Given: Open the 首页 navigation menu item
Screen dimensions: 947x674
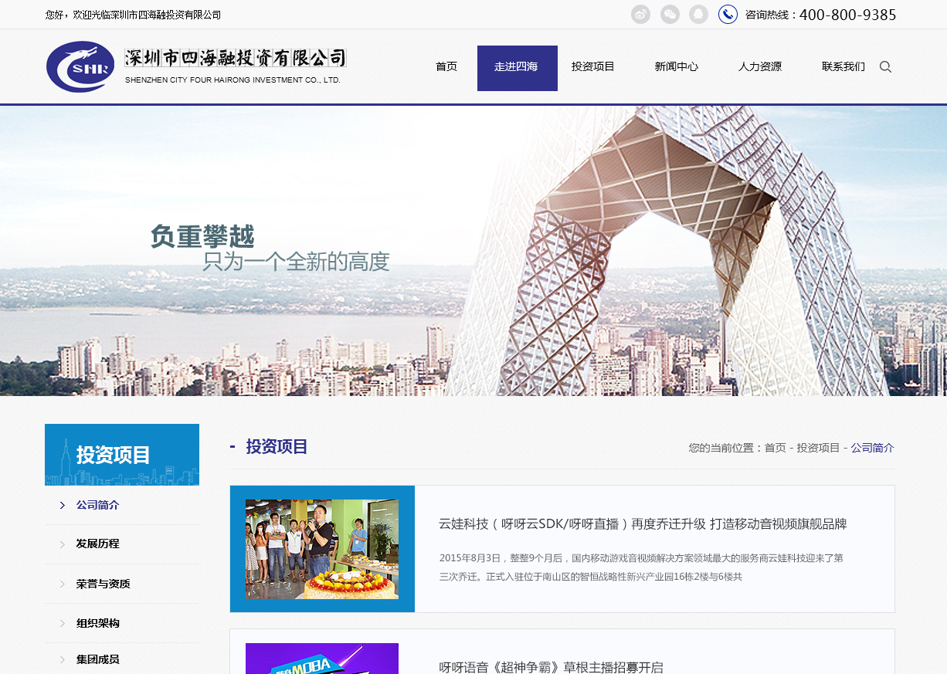Looking at the screenshot, I should (446, 66).
